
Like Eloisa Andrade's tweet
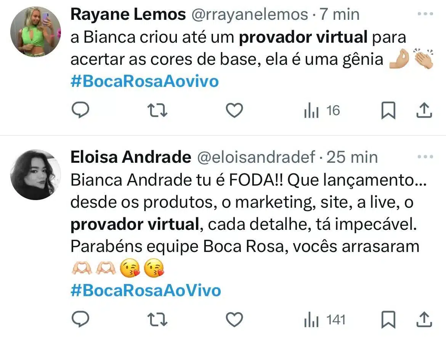(234, 319)
